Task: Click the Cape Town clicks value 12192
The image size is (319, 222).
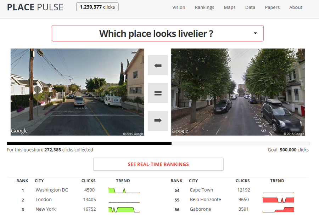Action: (244, 190)
